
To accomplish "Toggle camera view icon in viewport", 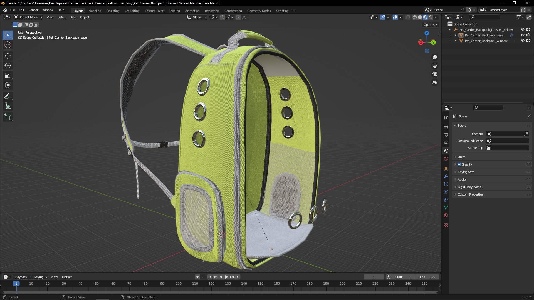I will point(435,74).
